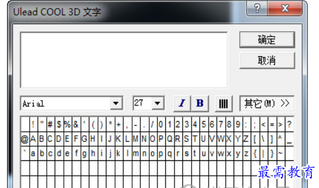Image resolution: width=319 pixels, height=188 pixels.
Task: Open the Arial font dropdown
Action: 116,104
